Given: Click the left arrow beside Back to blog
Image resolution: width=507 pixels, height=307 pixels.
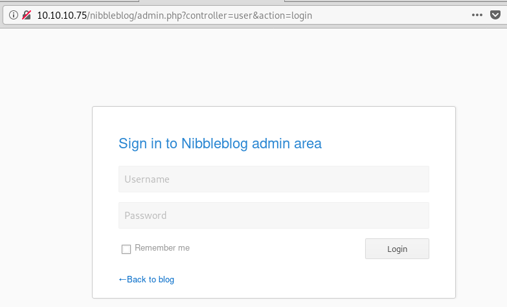Looking at the screenshot, I should [x=122, y=280].
